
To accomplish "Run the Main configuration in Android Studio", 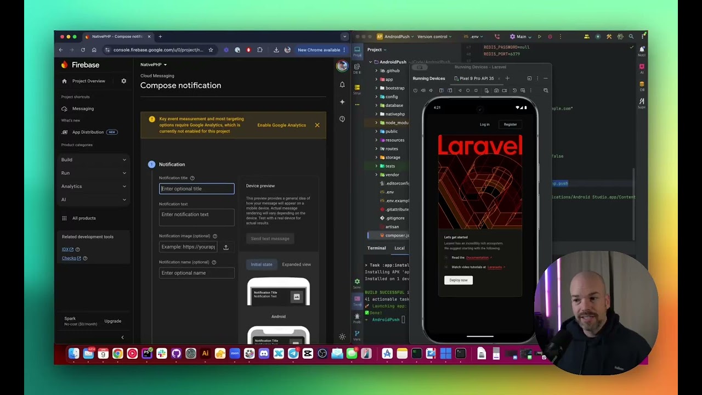I will (539, 37).
